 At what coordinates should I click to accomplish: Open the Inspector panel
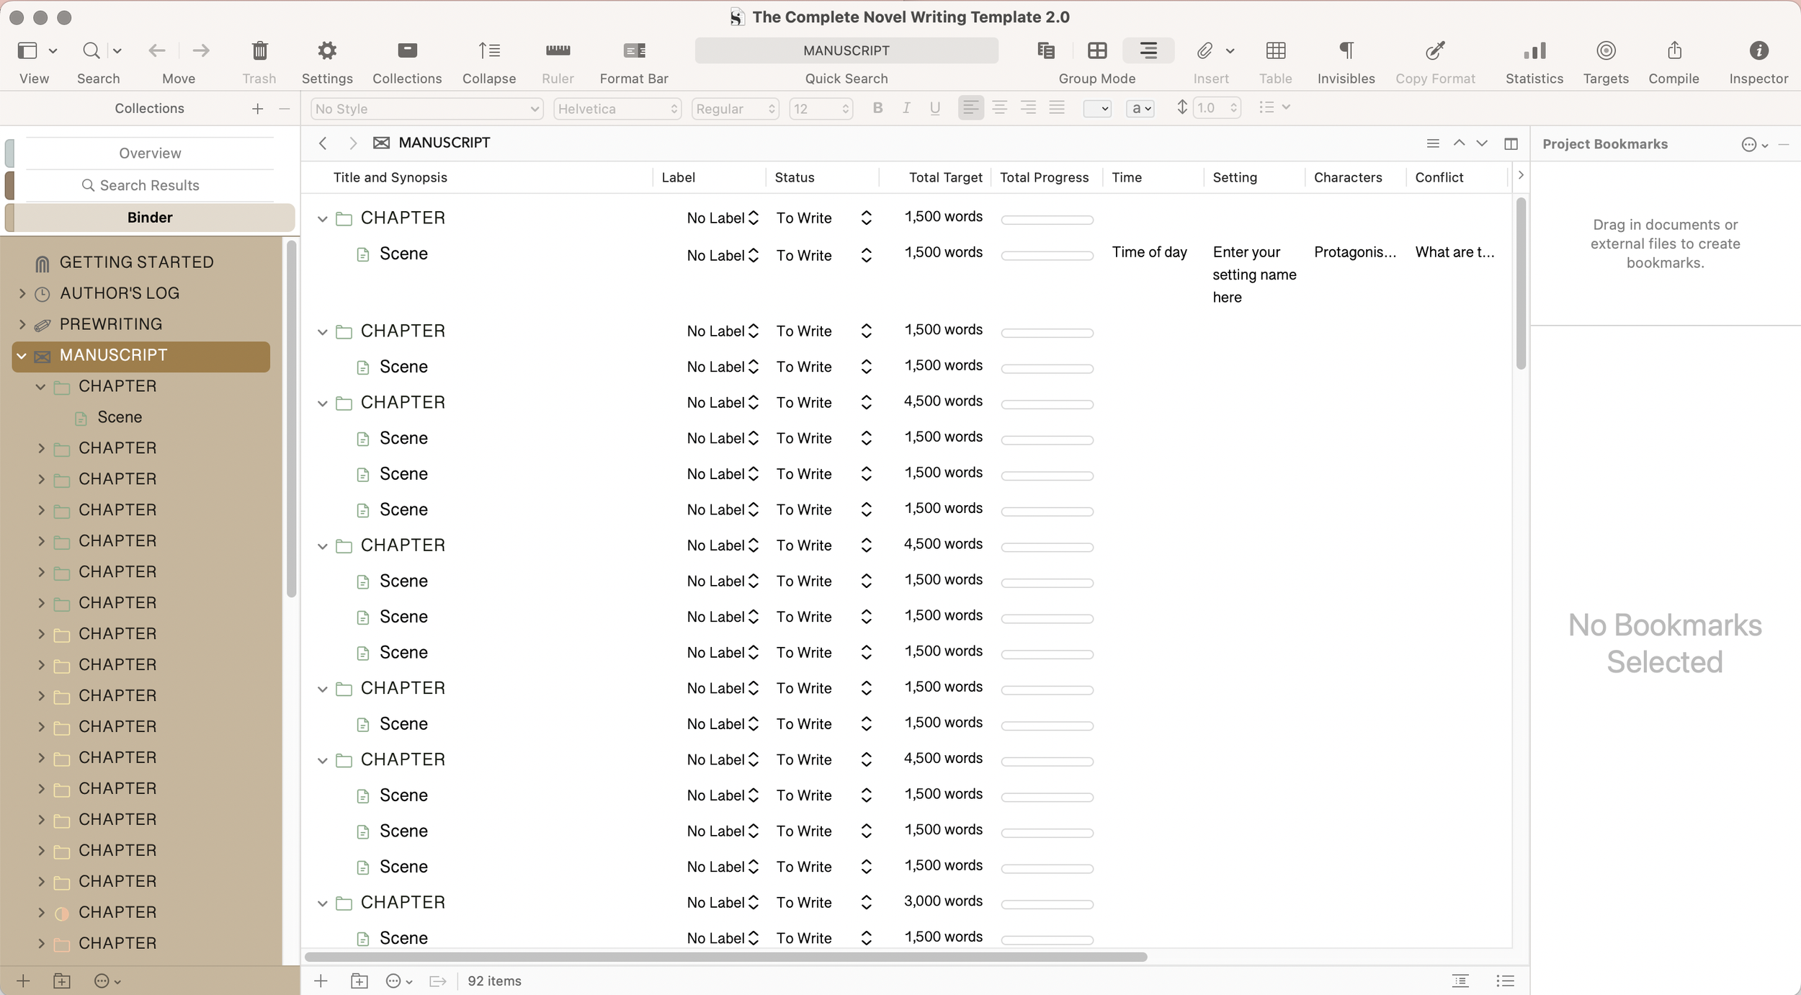pyautogui.click(x=1758, y=51)
